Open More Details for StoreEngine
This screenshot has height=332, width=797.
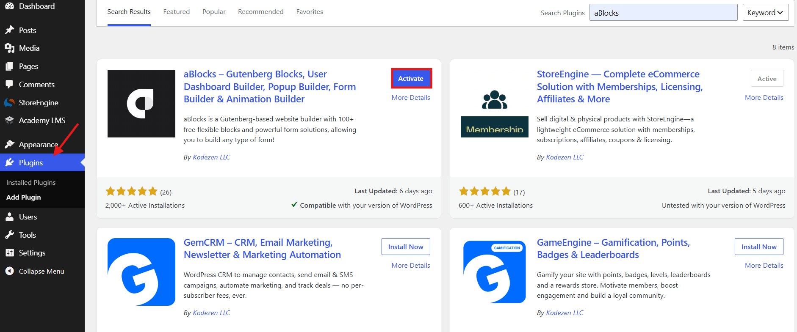click(764, 98)
